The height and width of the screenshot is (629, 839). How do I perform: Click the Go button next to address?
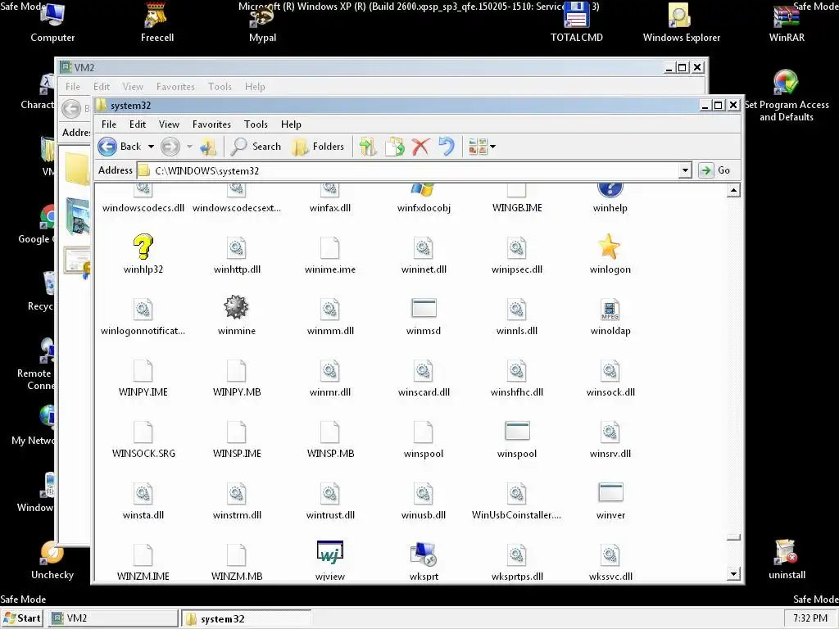pyautogui.click(x=715, y=170)
